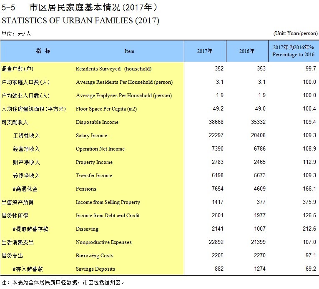Image resolution: width=319 pixels, height=289 pixels.
Task: Click the 375.9 percentage cell
Action: coord(309,202)
